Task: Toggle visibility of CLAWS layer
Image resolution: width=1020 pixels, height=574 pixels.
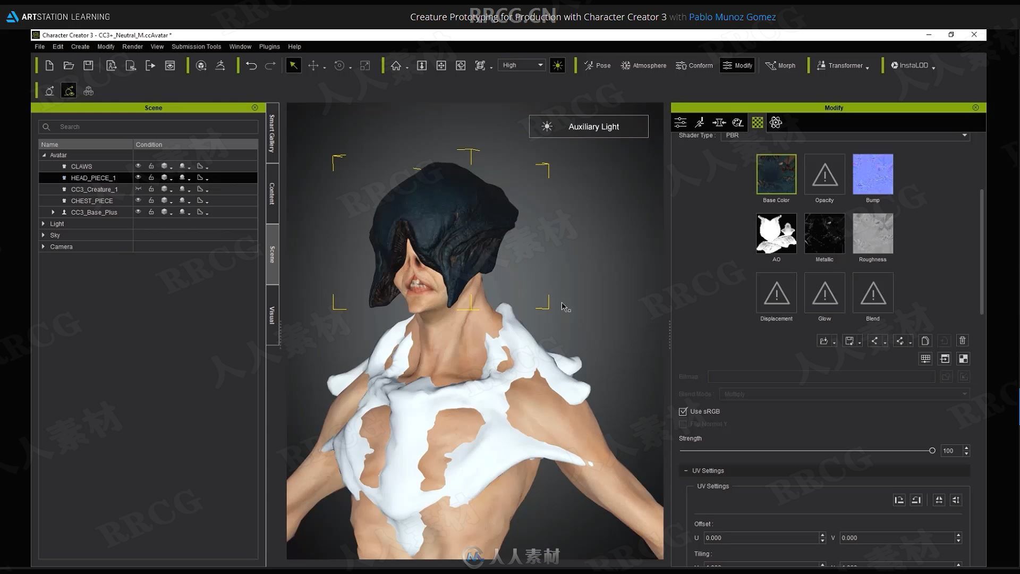Action: [x=138, y=165]
